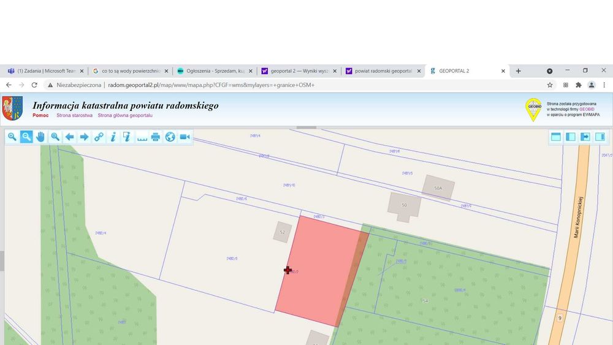Click the collapse handle on the map's left border
The image size is (613, 345).
click(2, 261)
